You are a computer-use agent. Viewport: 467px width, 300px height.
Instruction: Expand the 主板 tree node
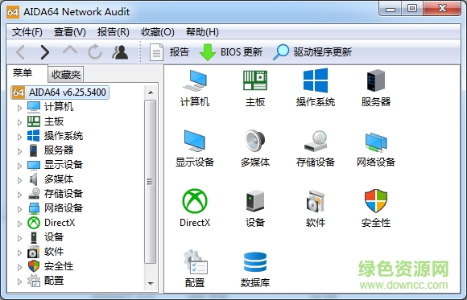(x=19, y=122)
